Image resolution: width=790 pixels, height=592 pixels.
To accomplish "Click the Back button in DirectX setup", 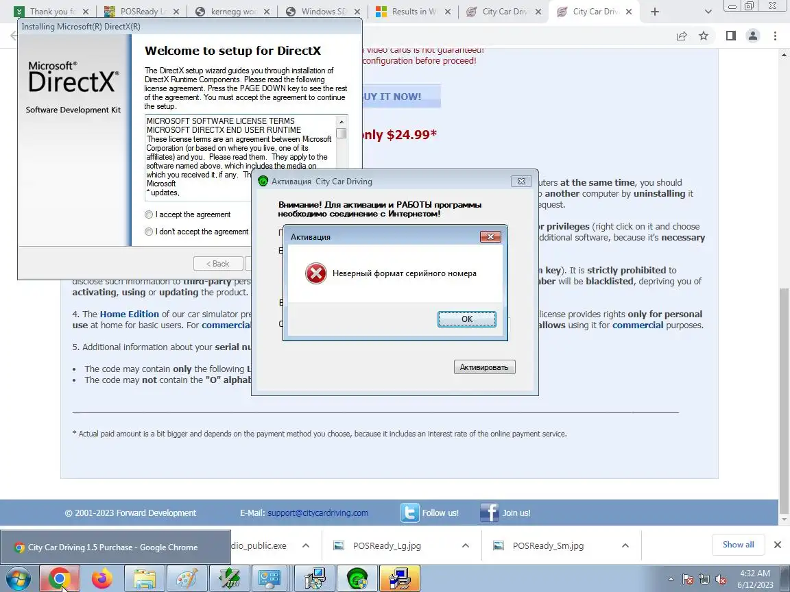I will (217, 264).
